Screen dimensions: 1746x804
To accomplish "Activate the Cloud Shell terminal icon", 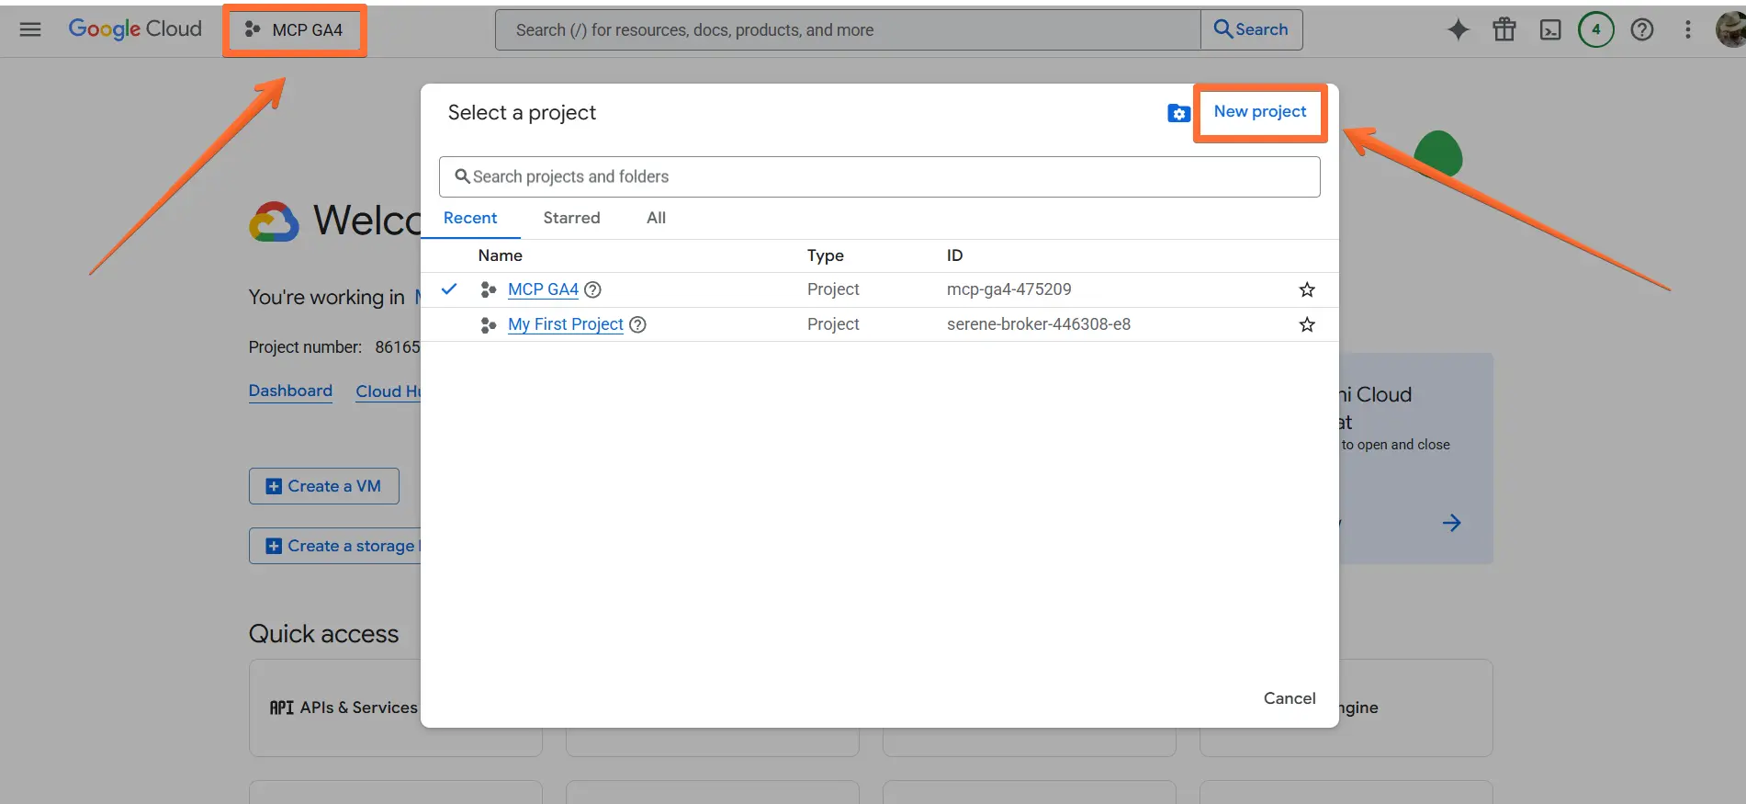I will [x=1550, y=29].
